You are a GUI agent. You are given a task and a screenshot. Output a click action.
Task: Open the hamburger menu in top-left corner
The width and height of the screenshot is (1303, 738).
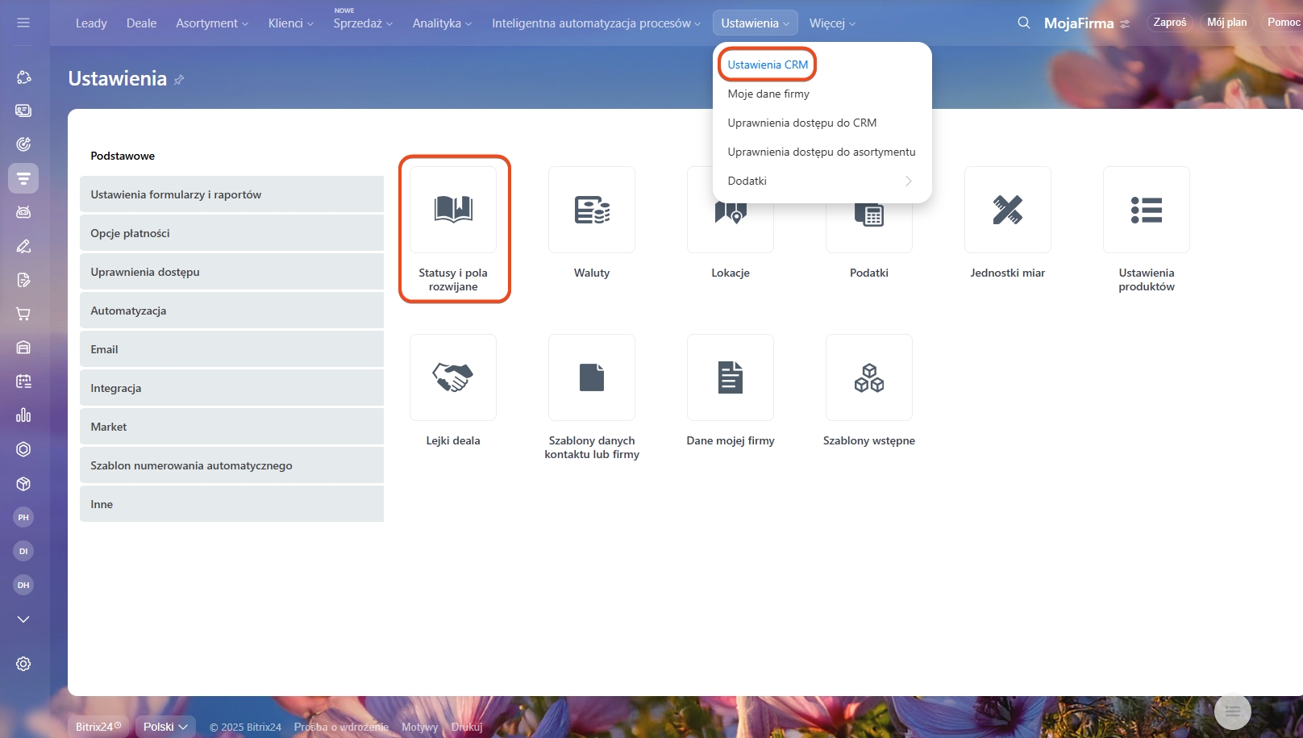(x=23, y=23)
